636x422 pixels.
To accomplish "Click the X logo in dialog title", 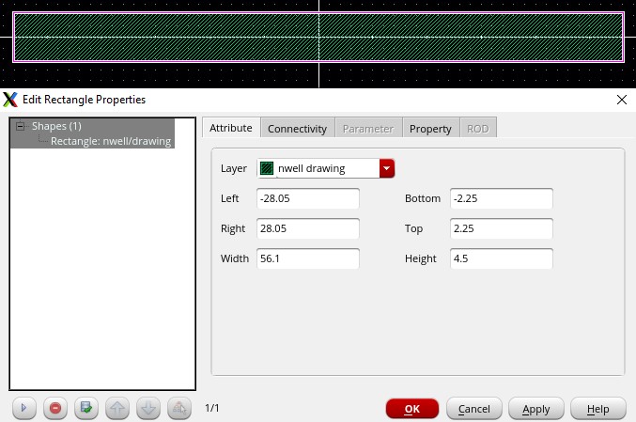I will tap(10, 100).
